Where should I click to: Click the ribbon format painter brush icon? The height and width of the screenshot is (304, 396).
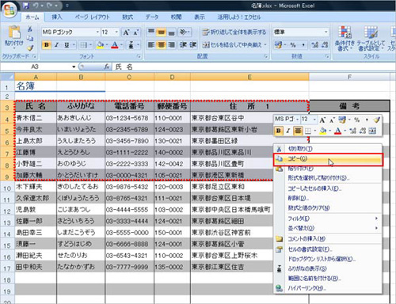click(30, 47)
